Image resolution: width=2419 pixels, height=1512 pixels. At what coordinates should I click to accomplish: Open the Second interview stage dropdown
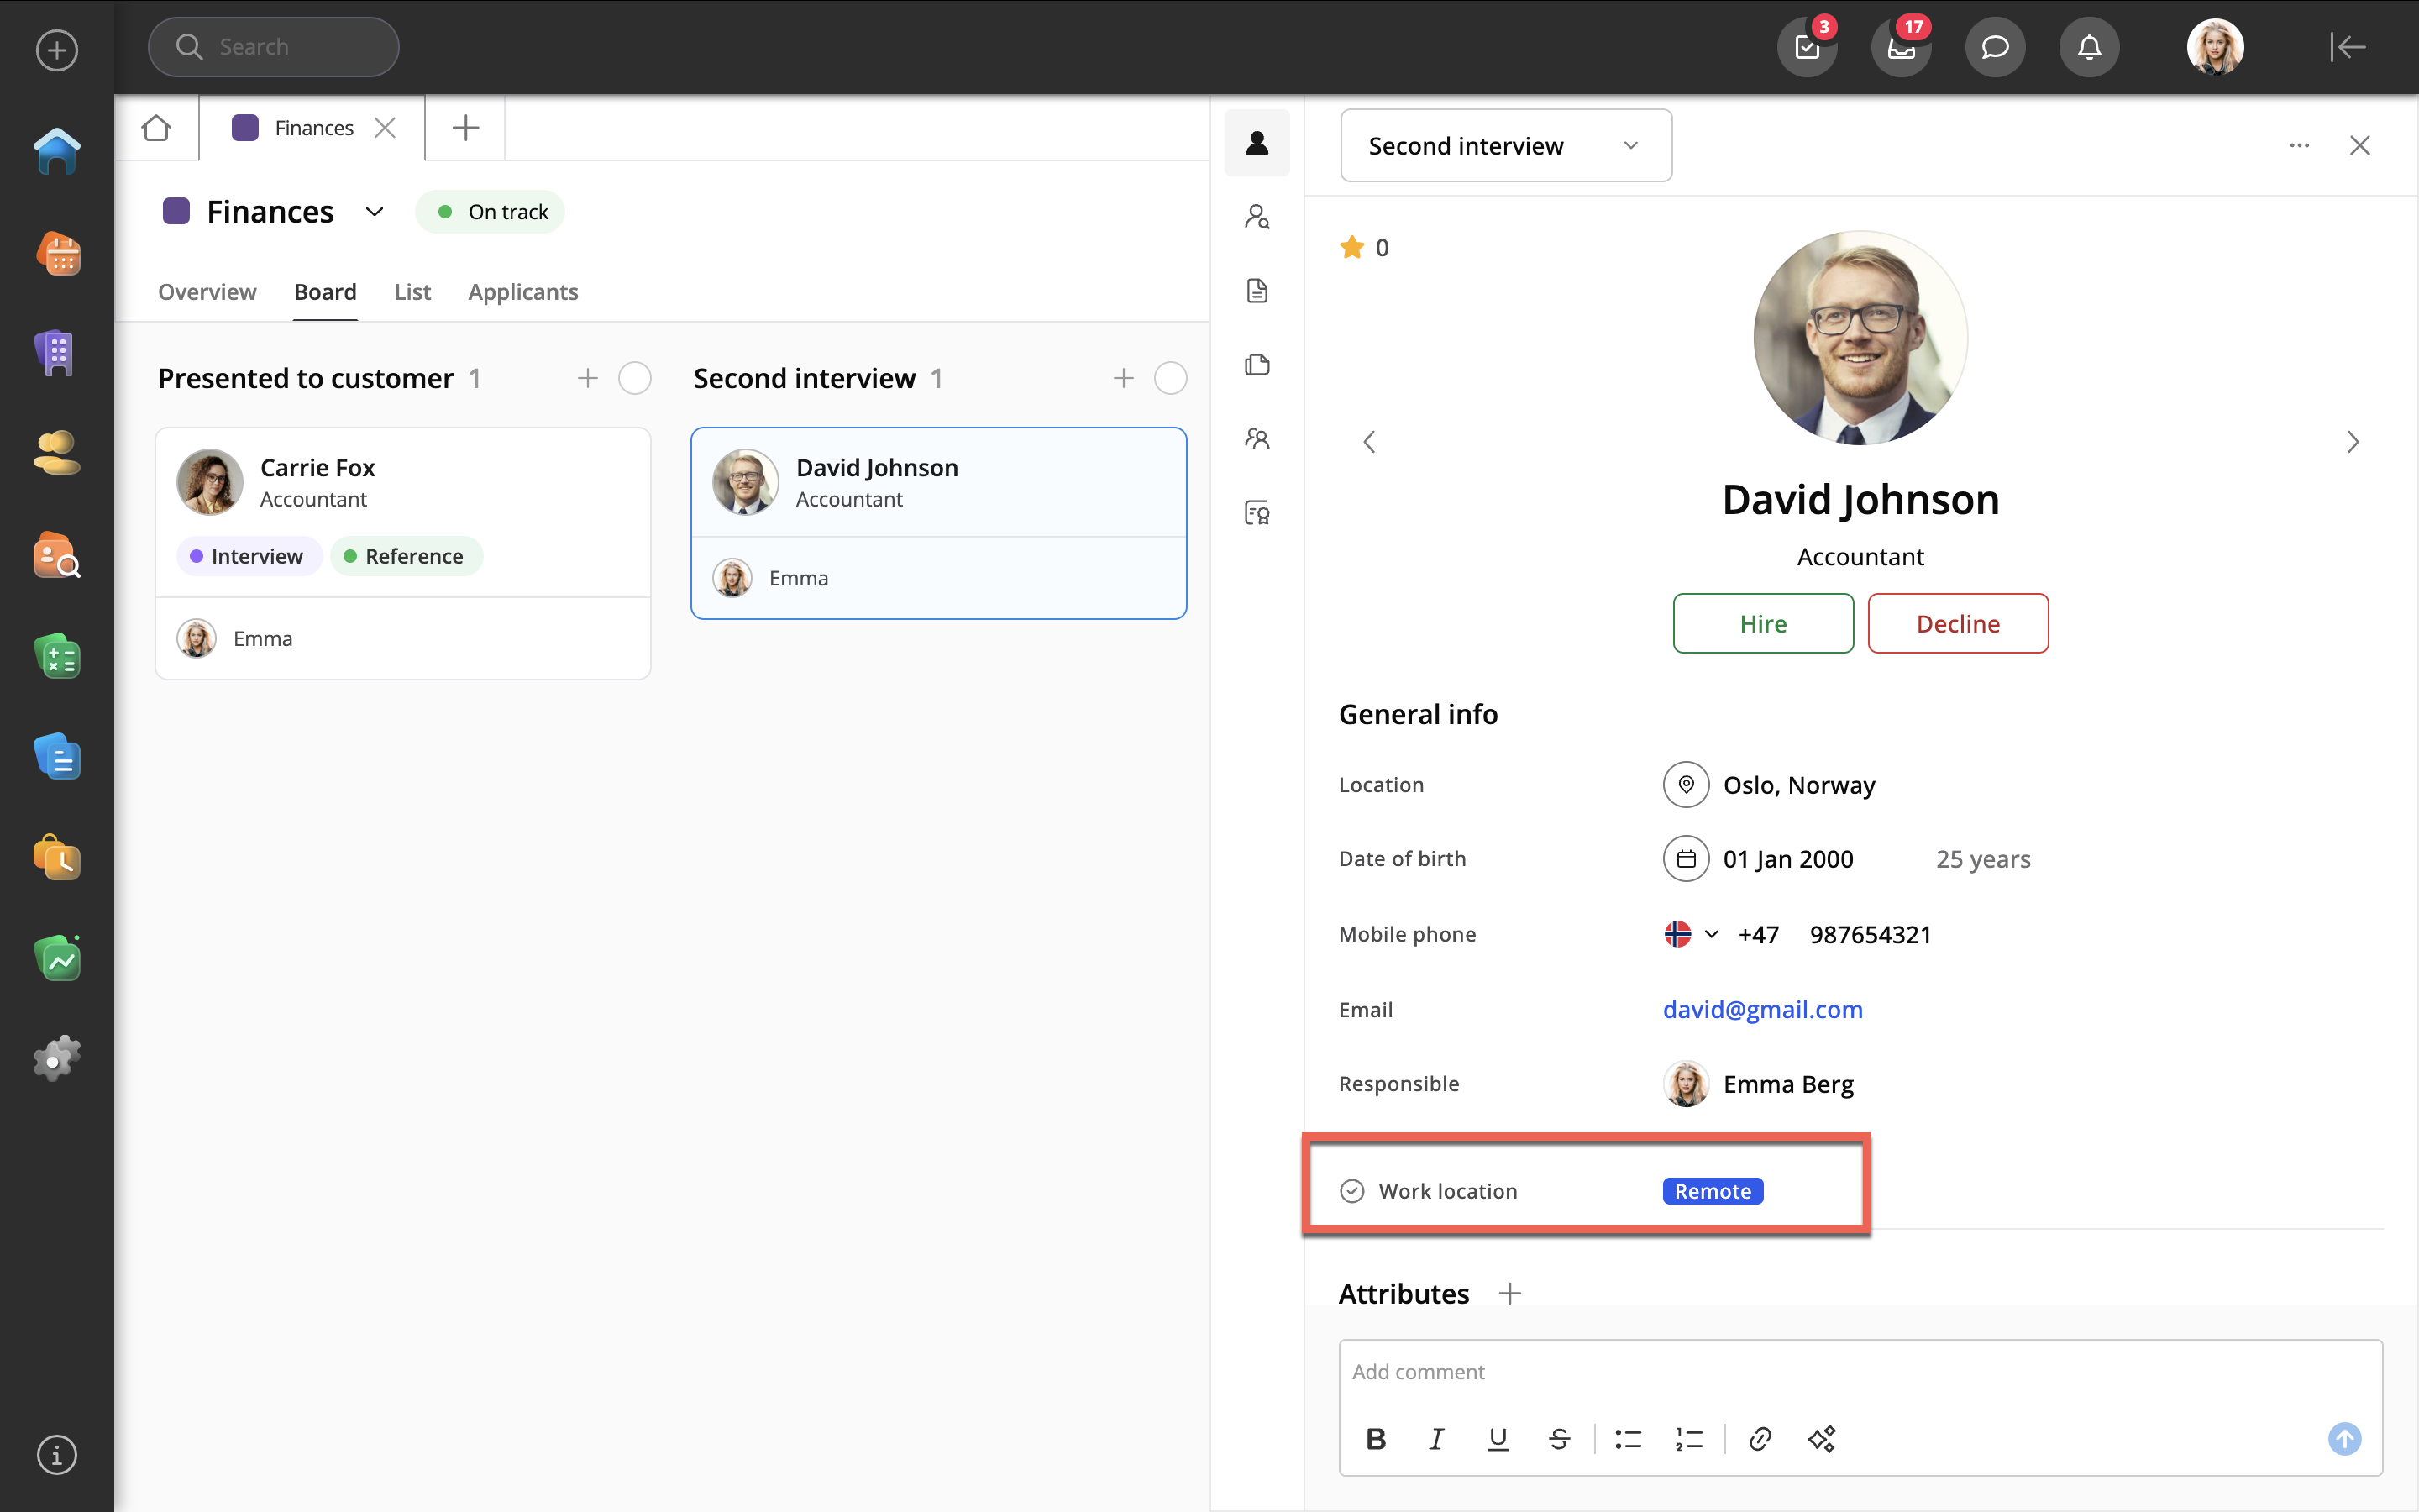click(1505, 146)
